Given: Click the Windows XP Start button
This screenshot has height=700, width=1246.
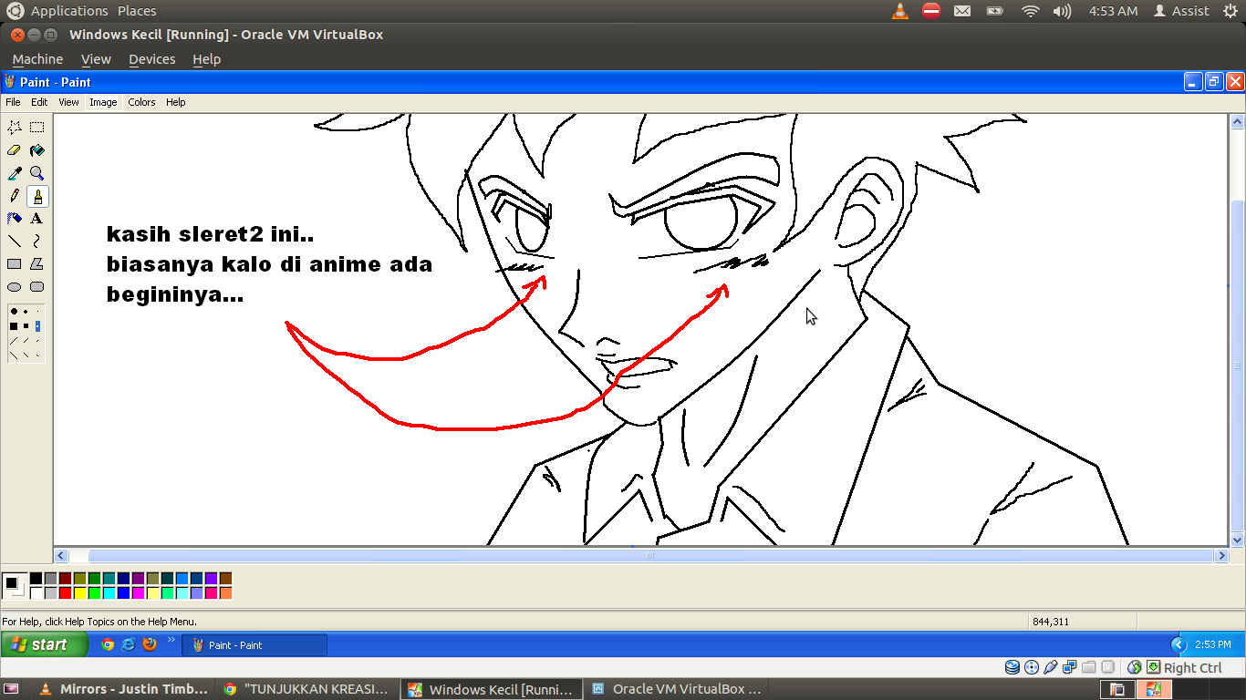Looking at the screenshot, I should 45,644.
